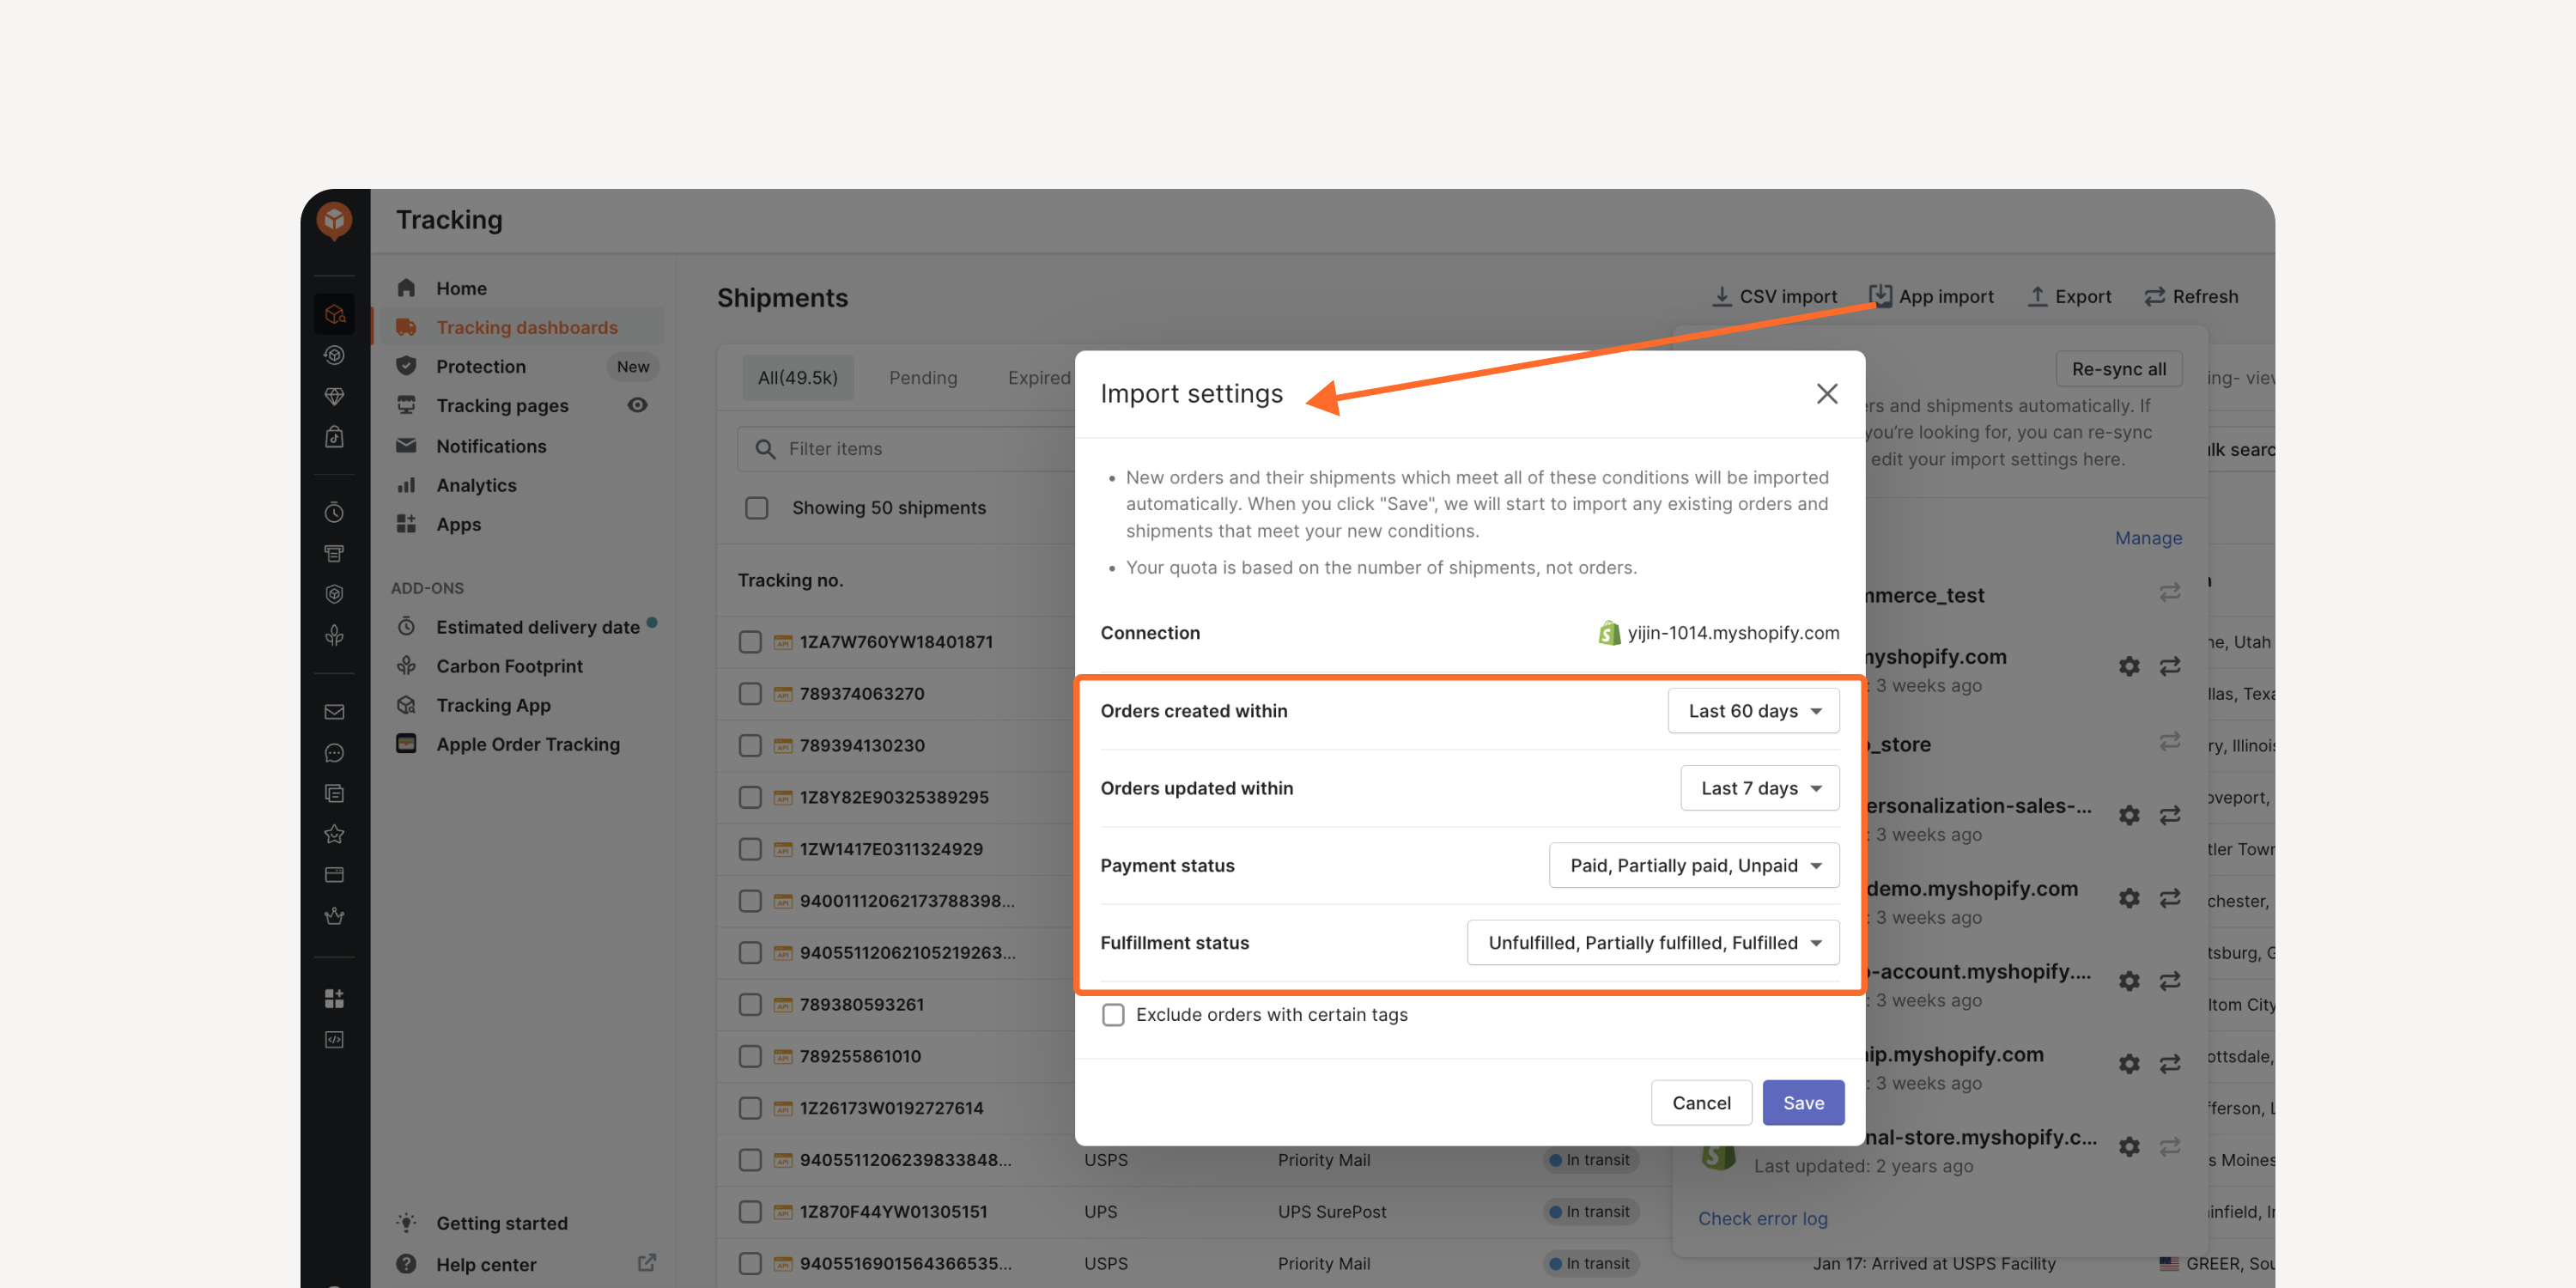Open Analytics from the sidebar
The width and height of the screenshot is (2576, 1288).
[476, 485]
